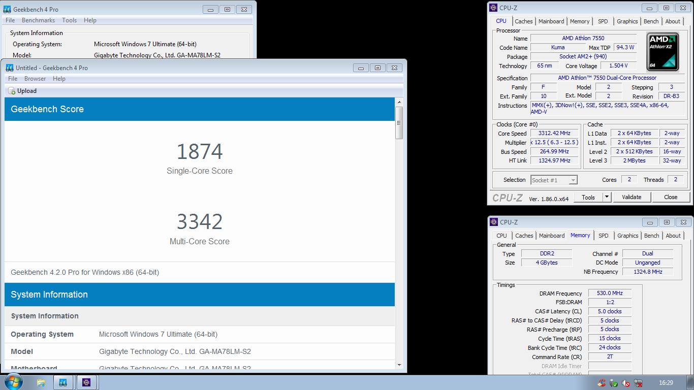This screenshot has height=390, width=694.
Task: Click the Package field Socket AM2+ (940)
Action: click(x=583, y=56)
